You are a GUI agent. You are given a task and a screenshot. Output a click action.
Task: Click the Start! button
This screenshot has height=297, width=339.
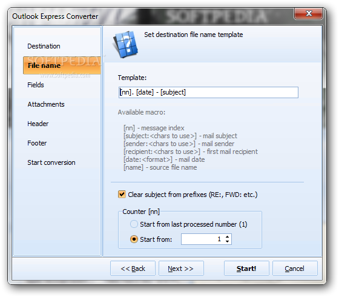click(x=246, y=269)
